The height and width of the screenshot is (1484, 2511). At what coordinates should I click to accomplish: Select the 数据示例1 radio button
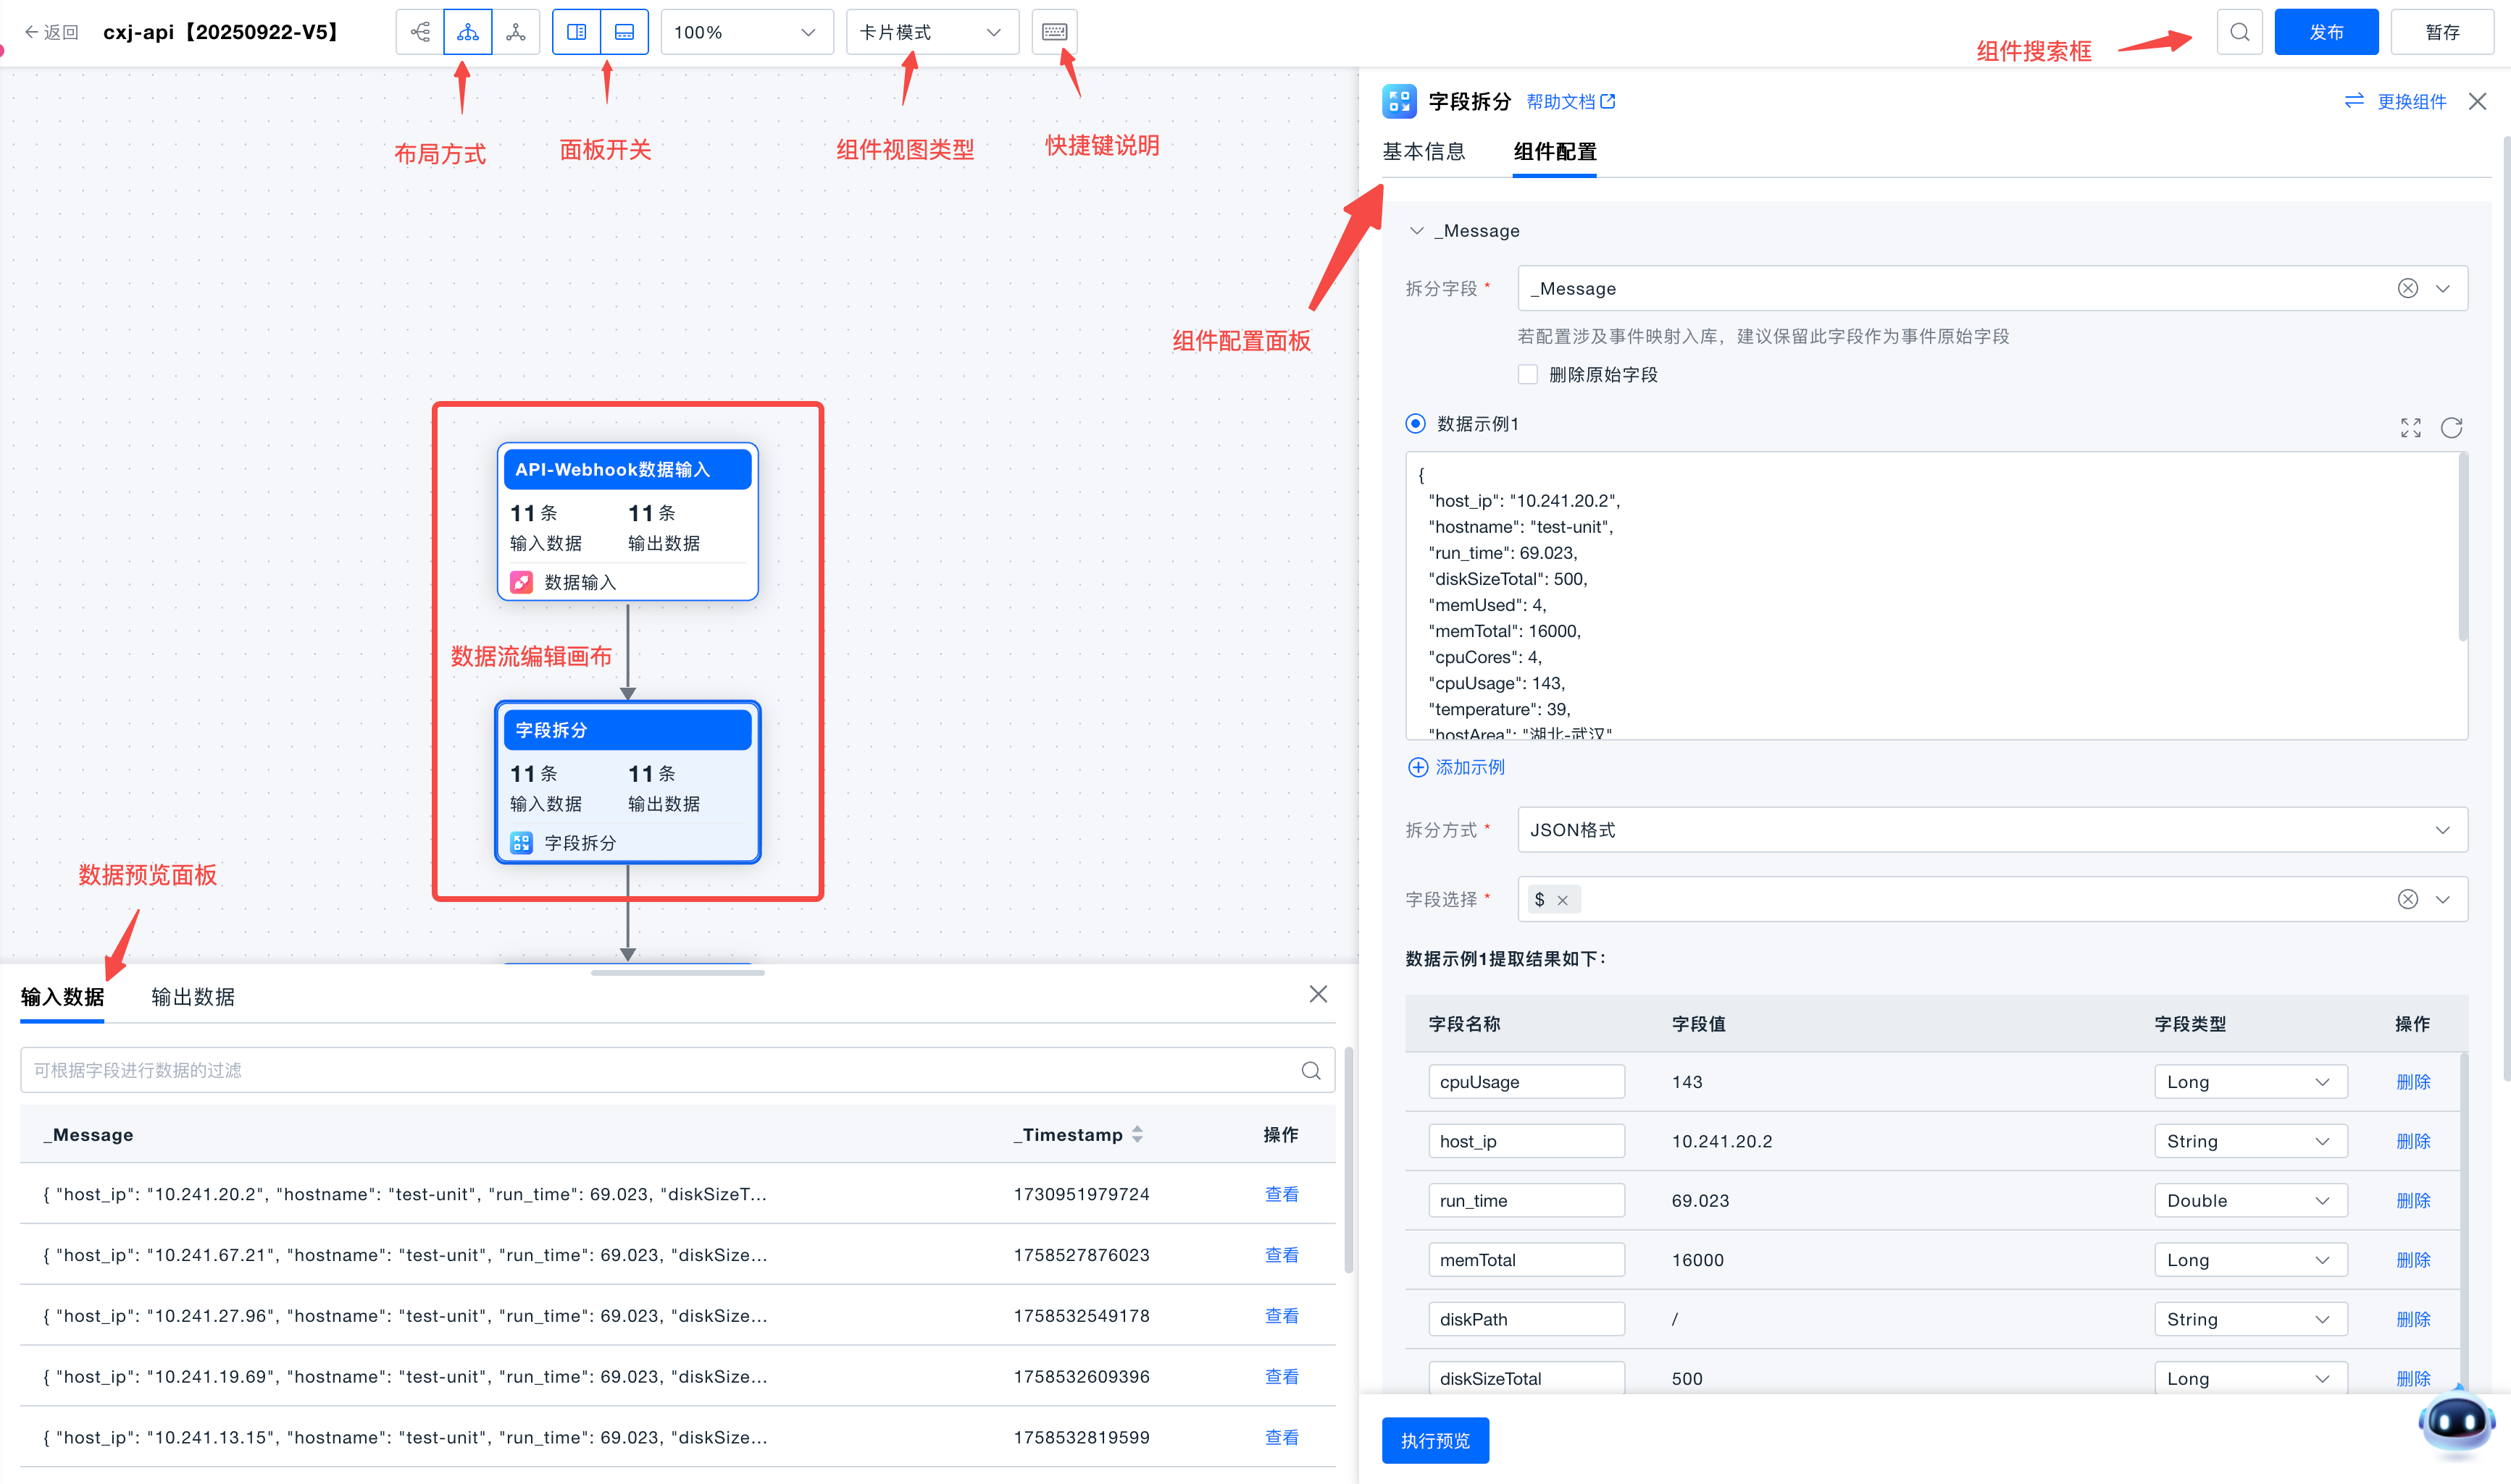coord(1415,424)
